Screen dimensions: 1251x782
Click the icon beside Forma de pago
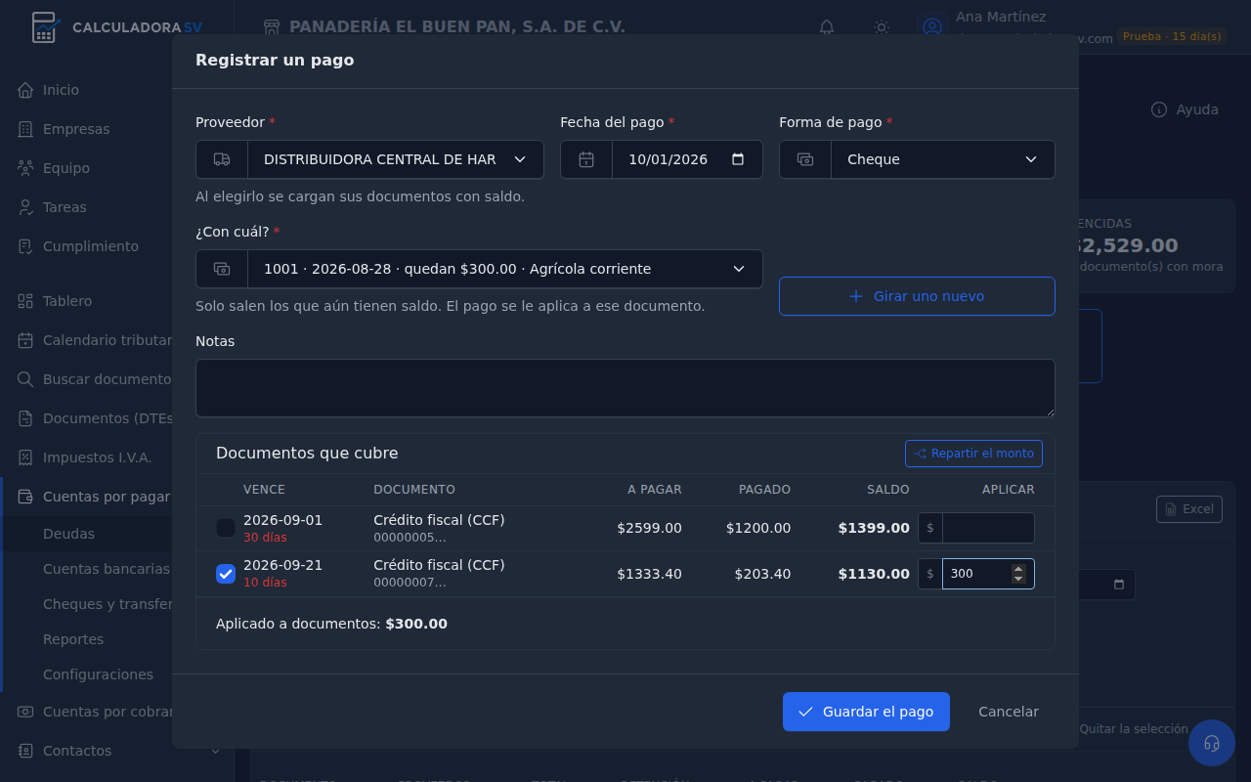coord(805,159)
